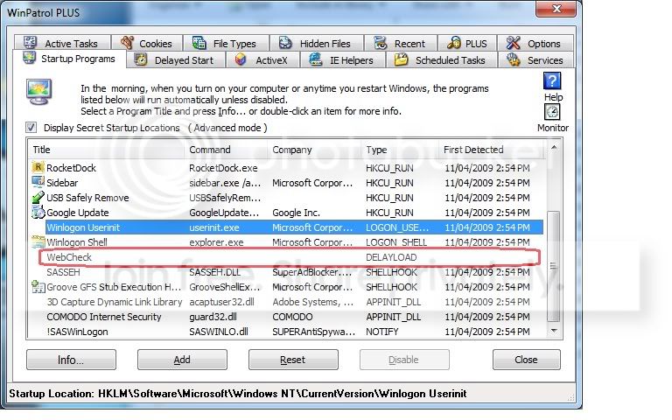Open the IE Helpers tab
Image resolution: width=672 pixels, height=420 pixels.
tap(342, 60)
